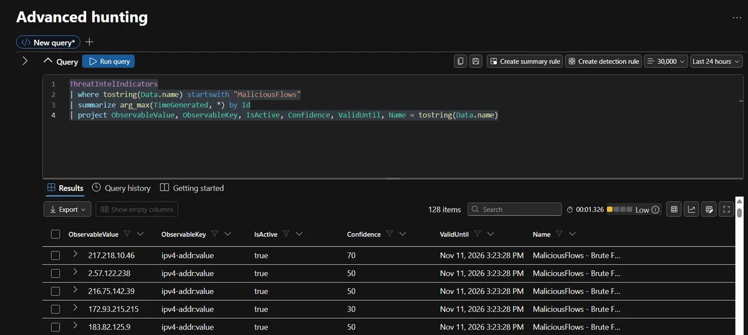This screenshot has width=748, height=335.
Task: Expand the row for 172.93.215.215
Action: point(75,308)
